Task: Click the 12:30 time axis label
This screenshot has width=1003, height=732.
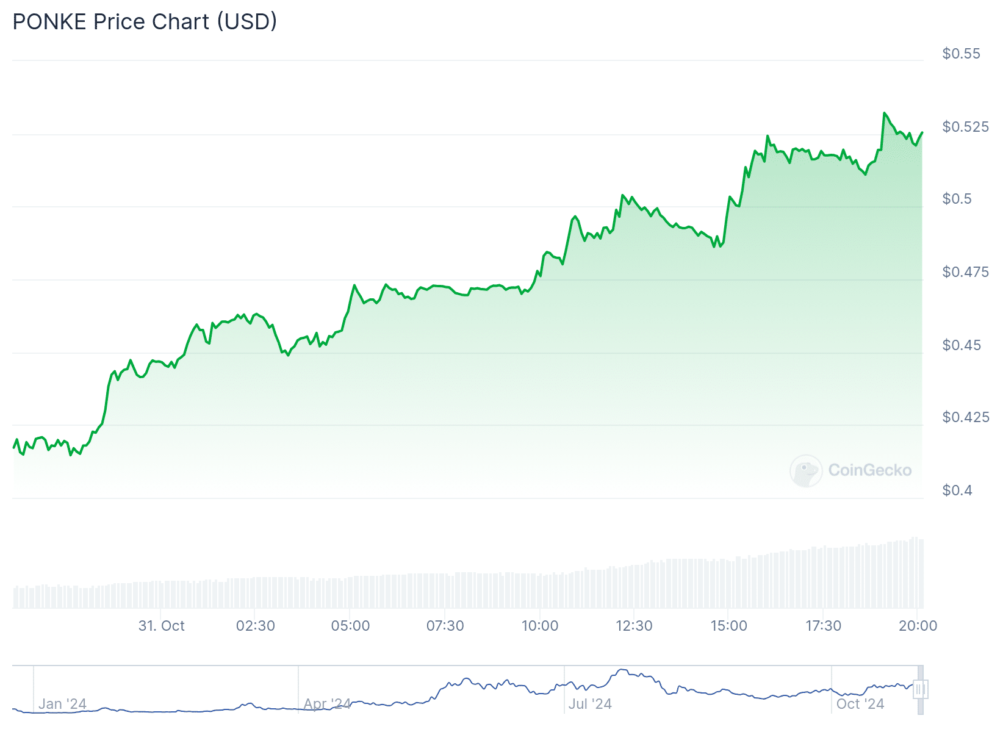Action: click(634, 626)
